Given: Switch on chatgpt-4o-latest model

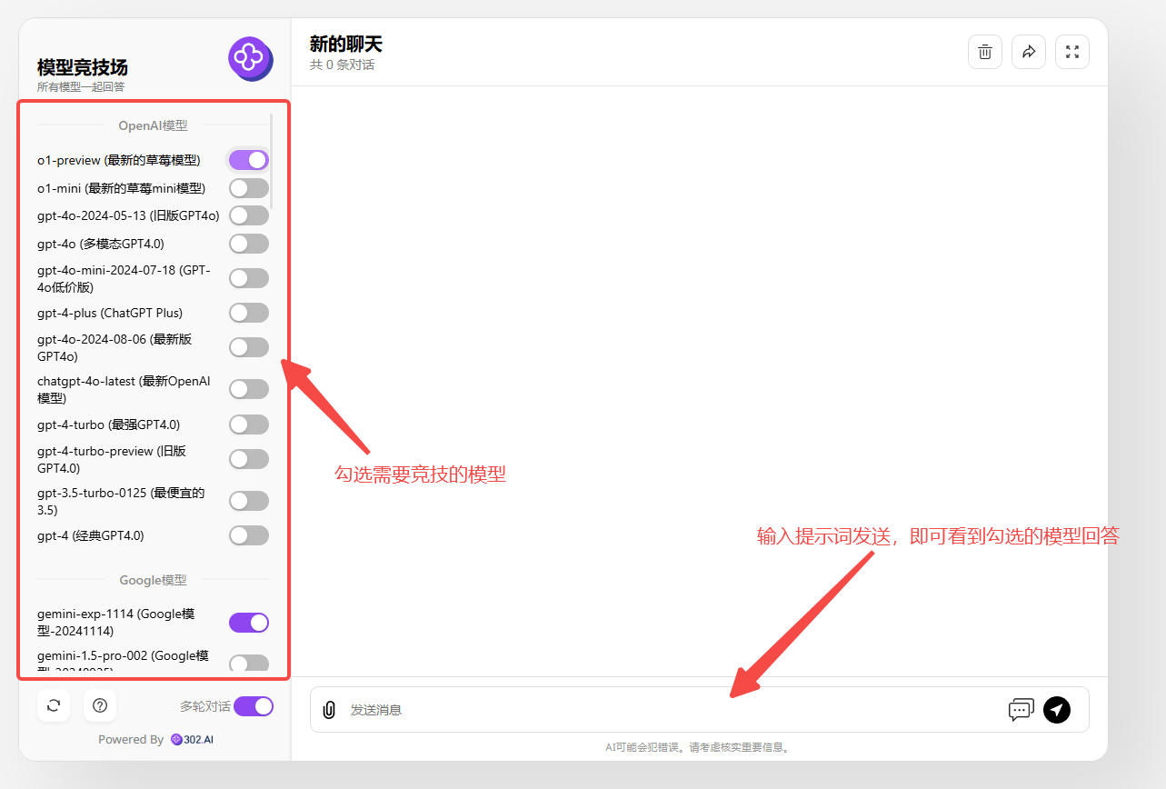Looking at the screenshot, I should 249,389.
